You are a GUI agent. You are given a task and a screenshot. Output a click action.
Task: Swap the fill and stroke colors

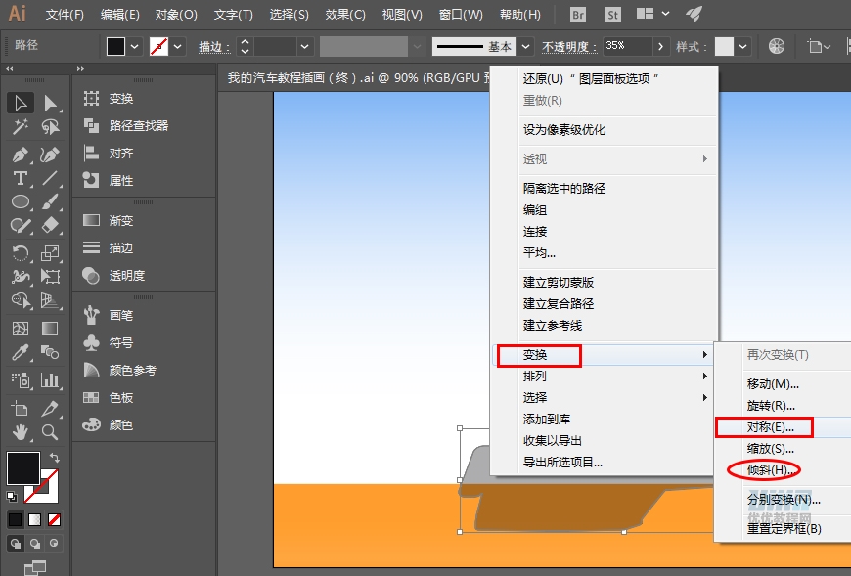(55, 458)
